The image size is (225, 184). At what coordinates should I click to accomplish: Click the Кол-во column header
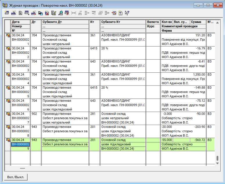167,22
